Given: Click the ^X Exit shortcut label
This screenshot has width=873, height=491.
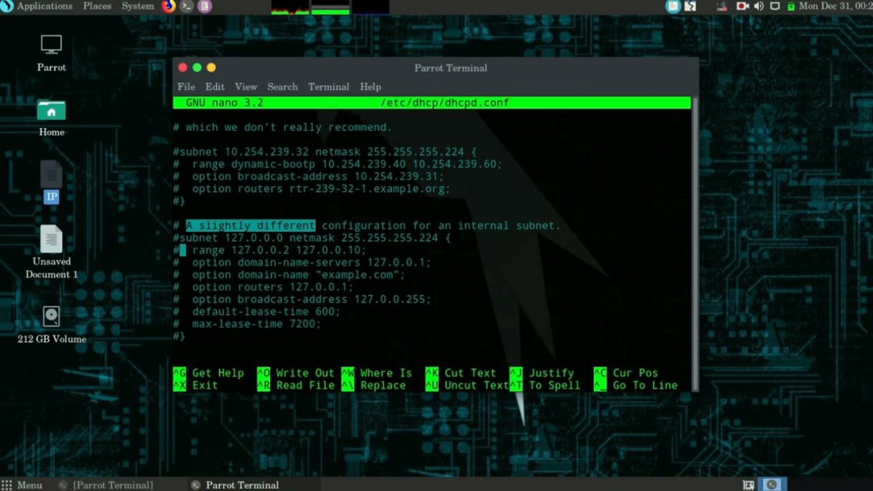Looking at the screenshot, I should pyautogui.click(x=196, y=385).
